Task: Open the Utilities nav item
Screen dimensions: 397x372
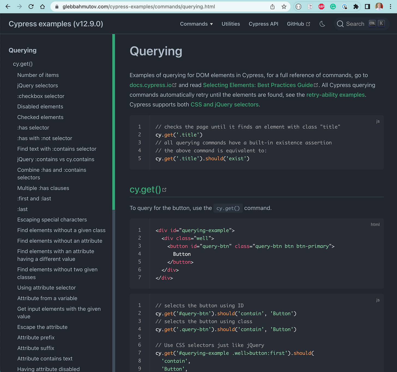Action: tap(231, 24)
